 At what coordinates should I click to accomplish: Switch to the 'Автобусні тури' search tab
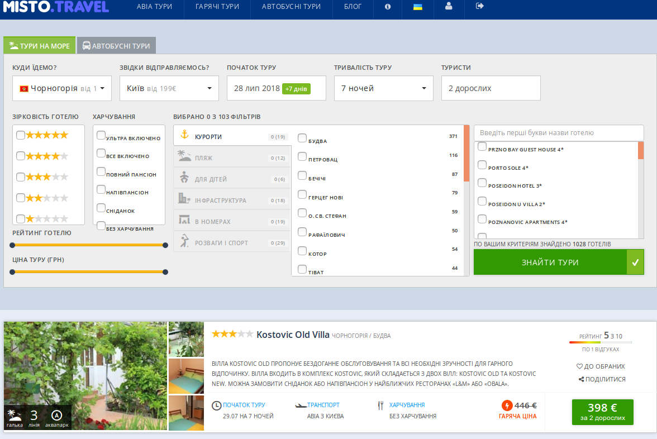116,46
